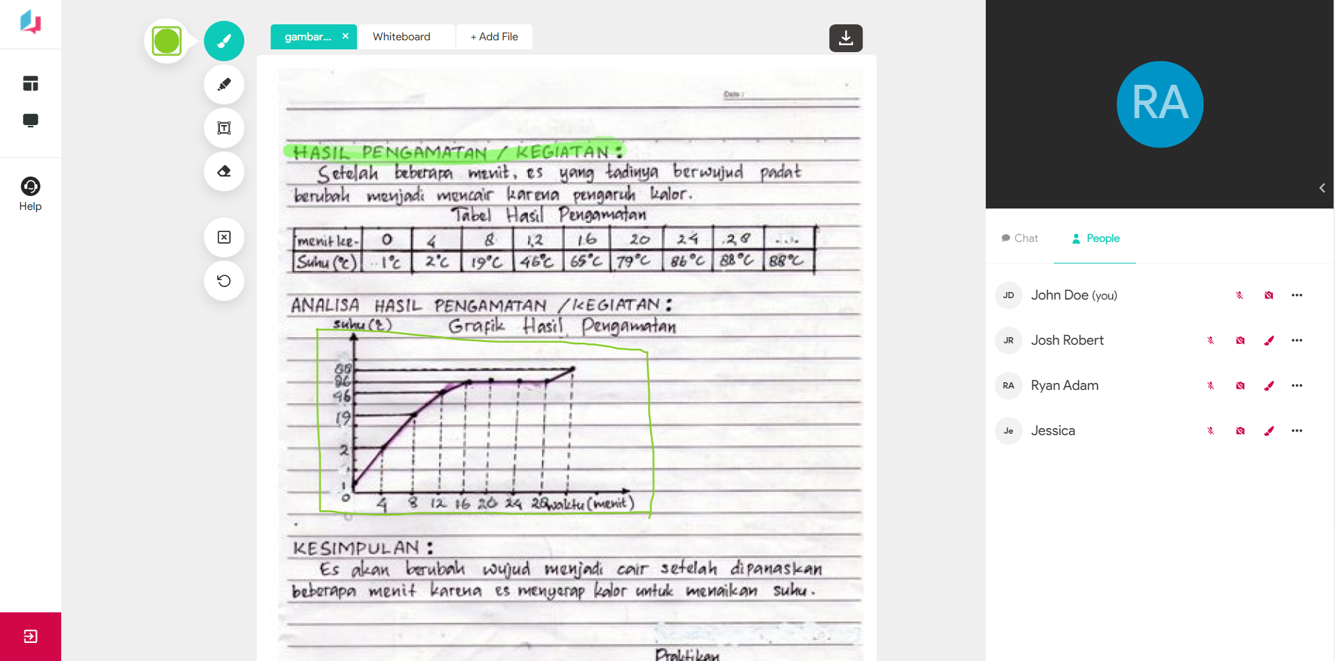Viewport: 1335px width, 661px height.
Task: Toggle Josh Robert's camera
Action: (x=1240, y=341)
